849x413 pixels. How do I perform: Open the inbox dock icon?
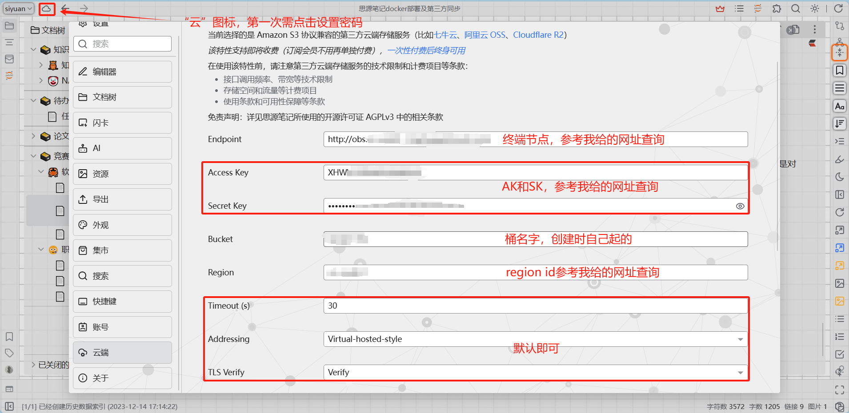pyautogui.click(x=9, y=59)
